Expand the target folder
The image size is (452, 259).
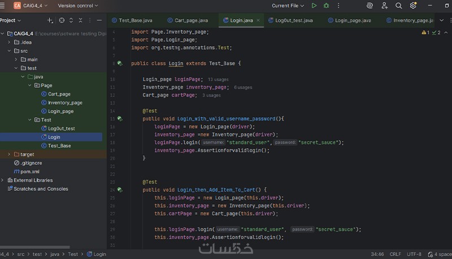9,154
